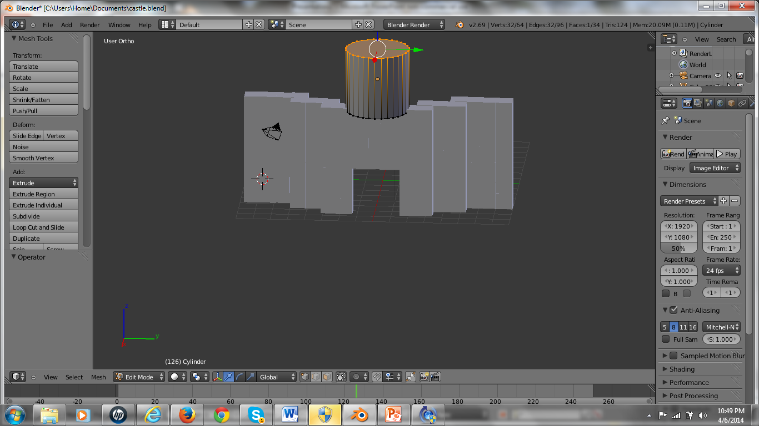Open the World properties tab

(720, 103)
